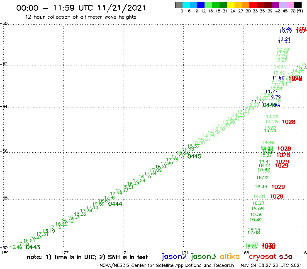Screen dimensions: 307x269
Task: Click the '16.27' wave height value
Action: [x=258, y=203]
